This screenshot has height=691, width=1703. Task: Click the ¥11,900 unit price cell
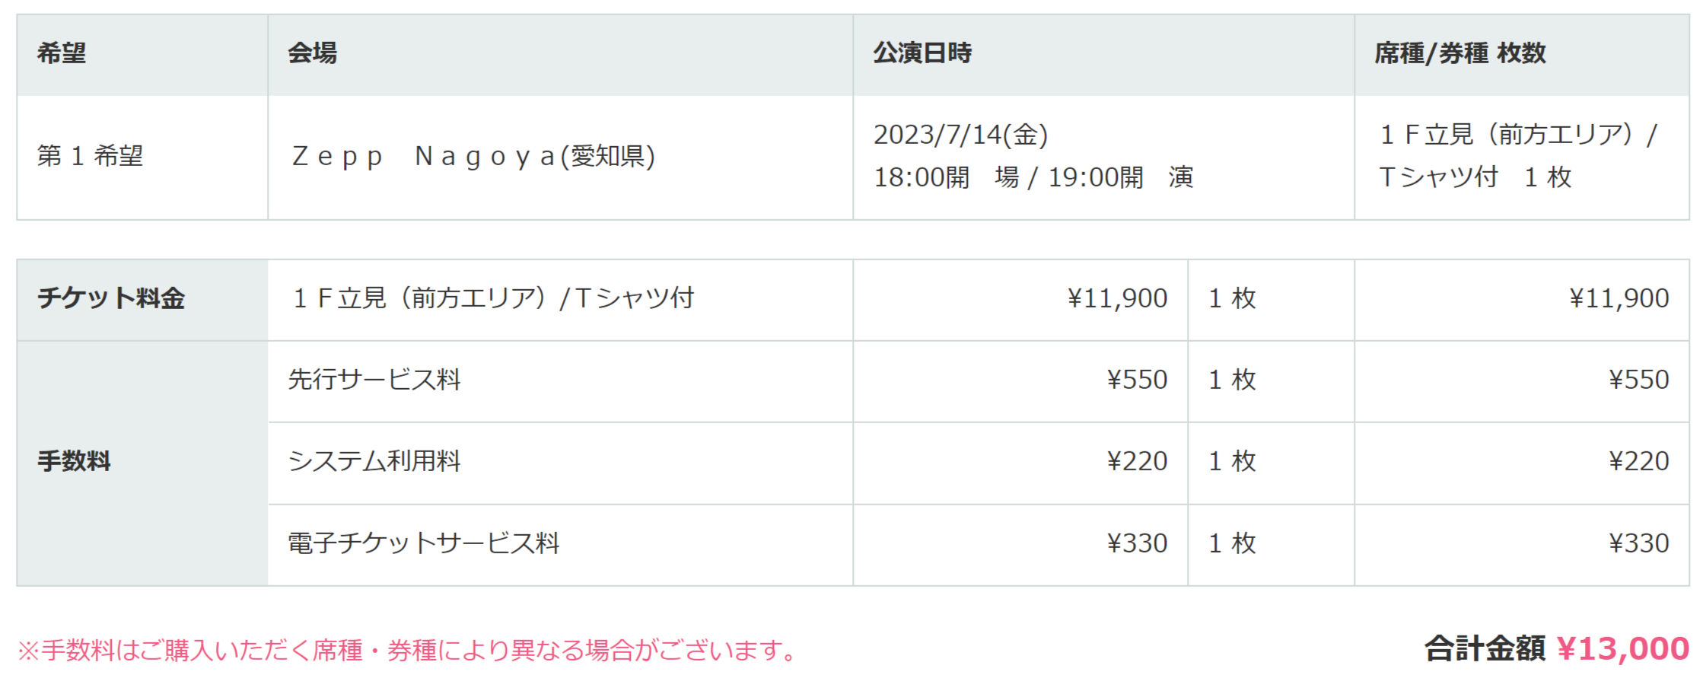[1020, 300]
